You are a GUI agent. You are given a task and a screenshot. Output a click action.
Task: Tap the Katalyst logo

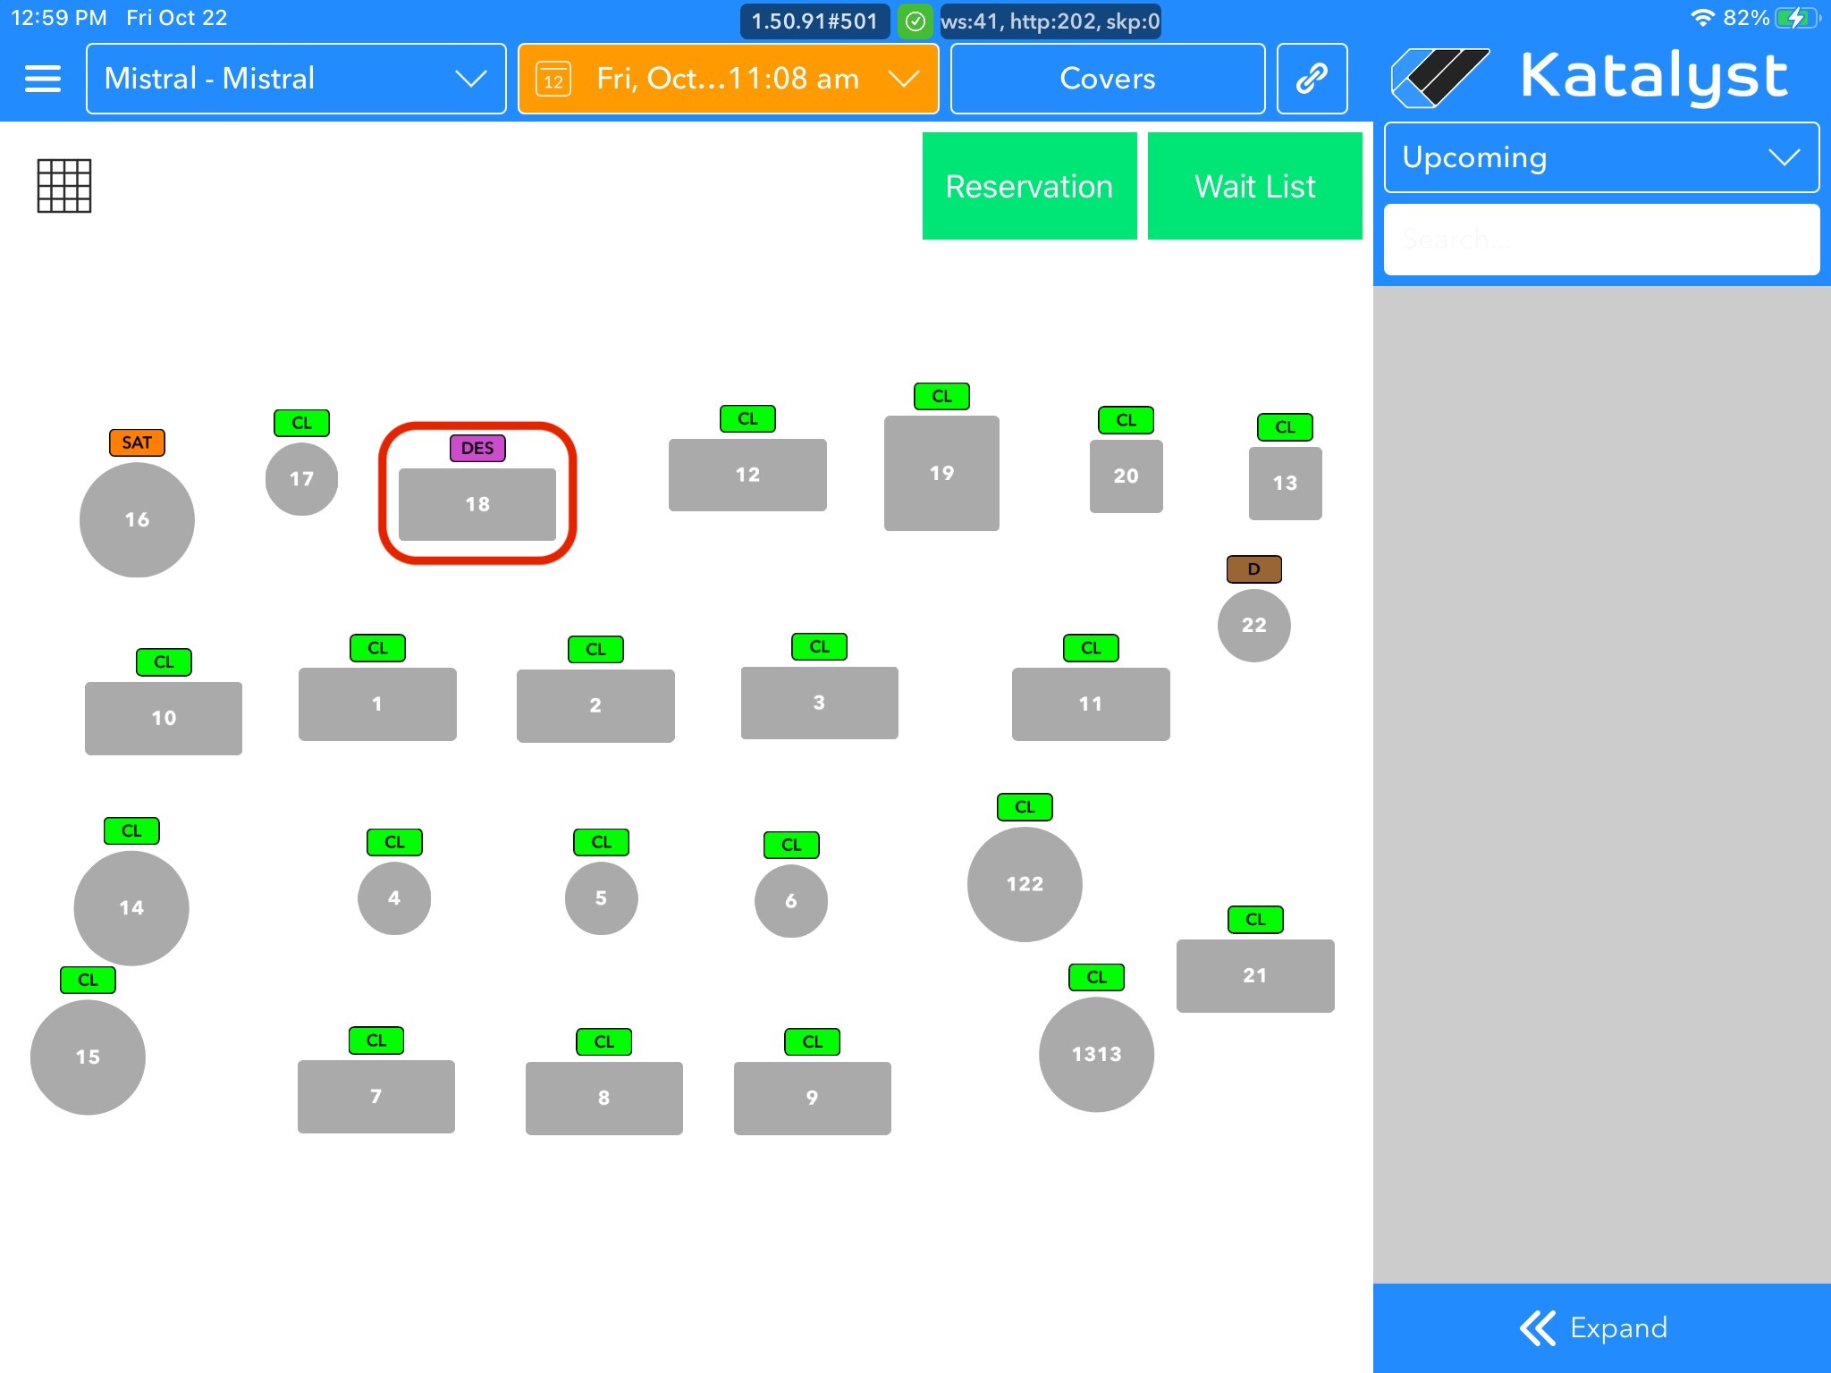pos(1590,77)
